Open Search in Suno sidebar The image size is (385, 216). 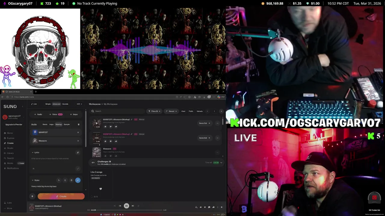(9, 158)
